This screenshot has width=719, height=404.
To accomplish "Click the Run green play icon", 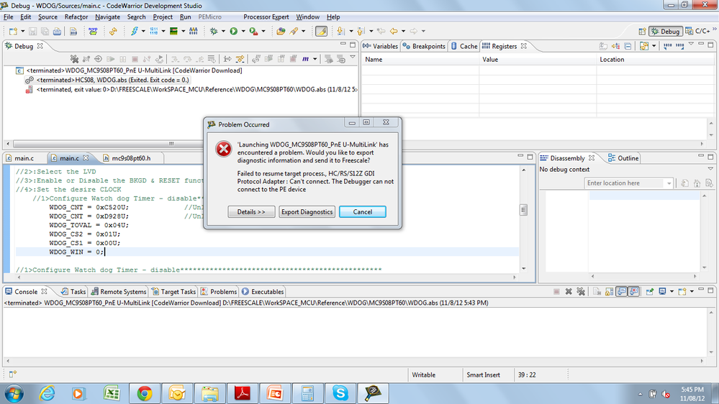I will coord(234,31).
